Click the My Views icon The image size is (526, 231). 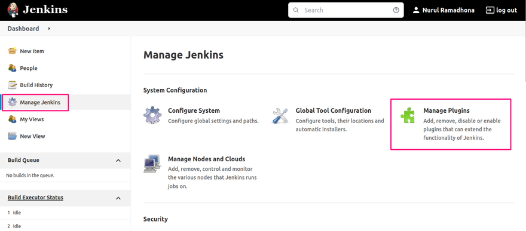13,119
